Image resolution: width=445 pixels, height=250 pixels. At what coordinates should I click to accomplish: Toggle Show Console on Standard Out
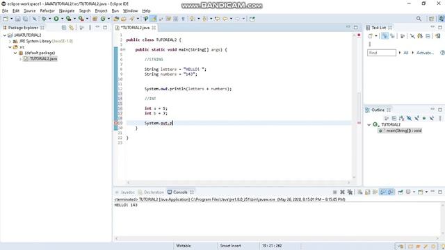(383, 192)
